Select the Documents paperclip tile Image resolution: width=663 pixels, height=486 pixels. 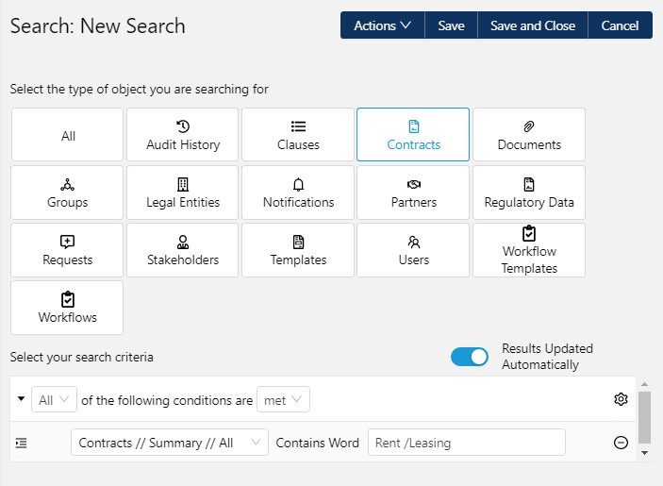(529, 135)
